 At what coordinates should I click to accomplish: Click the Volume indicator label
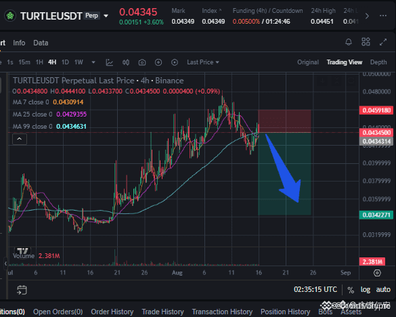[24, 256]
